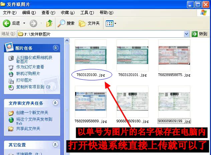Viewport: 211px width, 155px height.
Task: Minimize the 发件联图片 window
Action: click(x=190, y=5)
